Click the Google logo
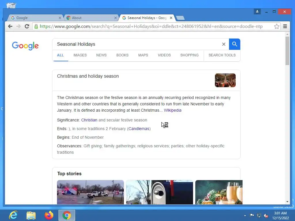The height and width of the screenshot is (221, 295). (x=25, y=46)
